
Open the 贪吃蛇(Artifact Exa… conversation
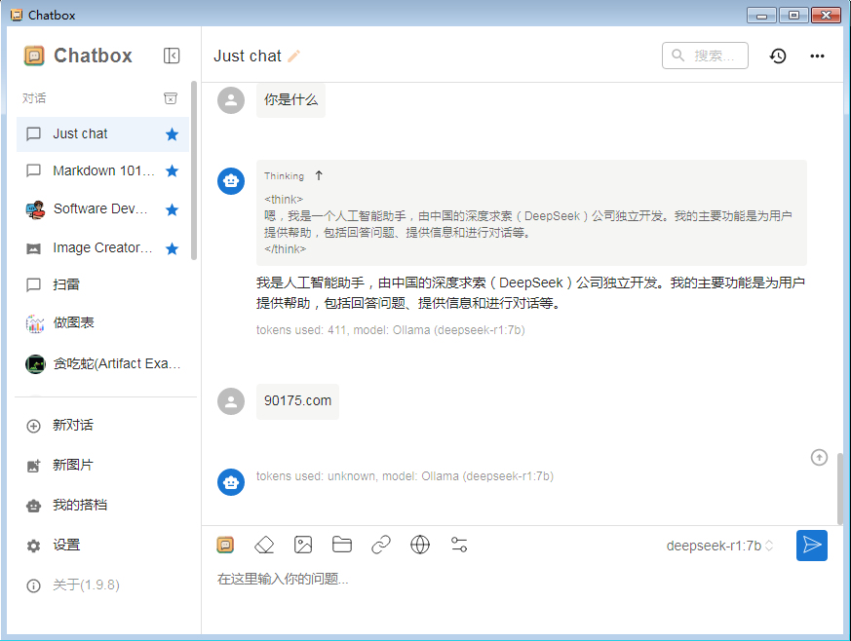point(102,363)
